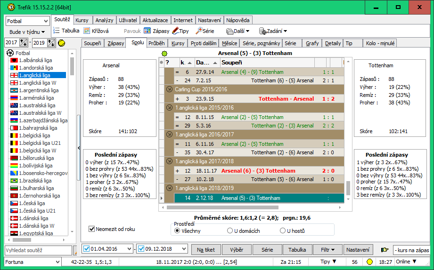Collapse the 1.anglická liga 2016/2017 group
434x270 pixels.
coord(169,135)
